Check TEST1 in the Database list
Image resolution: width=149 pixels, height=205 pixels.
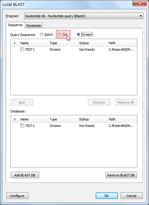pyautogui.click(x=22, y=126)
